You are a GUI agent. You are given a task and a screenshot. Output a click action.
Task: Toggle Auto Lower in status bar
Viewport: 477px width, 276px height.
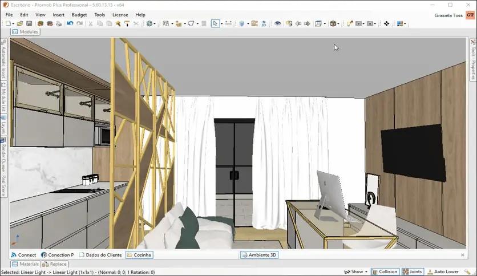[x=443, y=272]
